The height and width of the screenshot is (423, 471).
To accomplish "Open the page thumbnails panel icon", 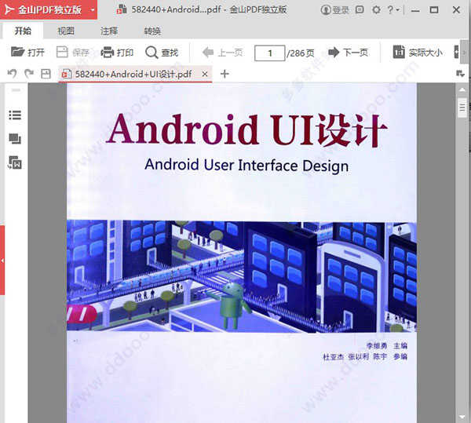I will pos(15,139).
